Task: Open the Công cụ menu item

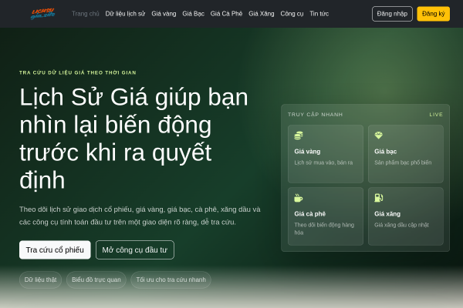Action: click(292, 14)
